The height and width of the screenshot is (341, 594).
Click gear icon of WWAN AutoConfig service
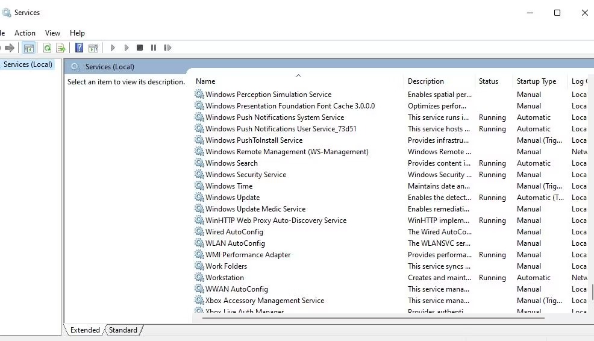click(199, 289)
